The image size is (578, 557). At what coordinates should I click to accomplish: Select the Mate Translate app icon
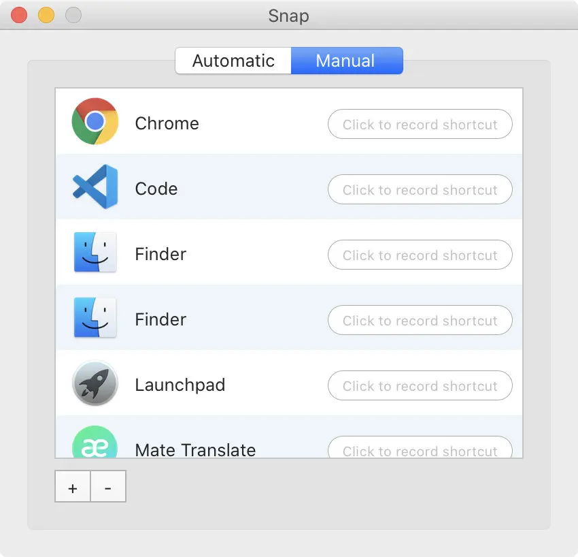pos(95,442)
